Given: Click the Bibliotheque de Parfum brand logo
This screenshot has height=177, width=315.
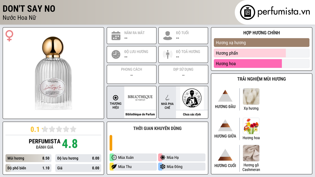Looking at the screenshot, I should pyautogui.click(x=140, y=98).
